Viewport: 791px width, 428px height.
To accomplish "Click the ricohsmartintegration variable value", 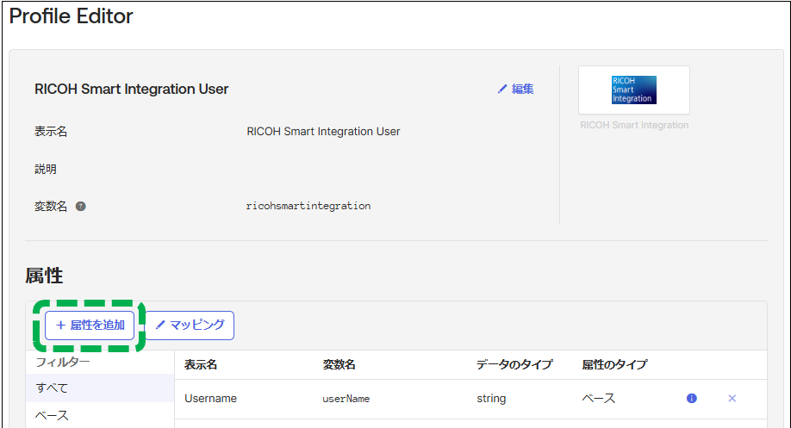I will 308,206.
